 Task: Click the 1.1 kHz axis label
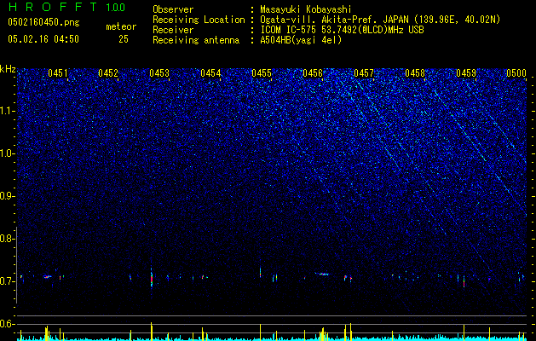[x=8, y=111]
